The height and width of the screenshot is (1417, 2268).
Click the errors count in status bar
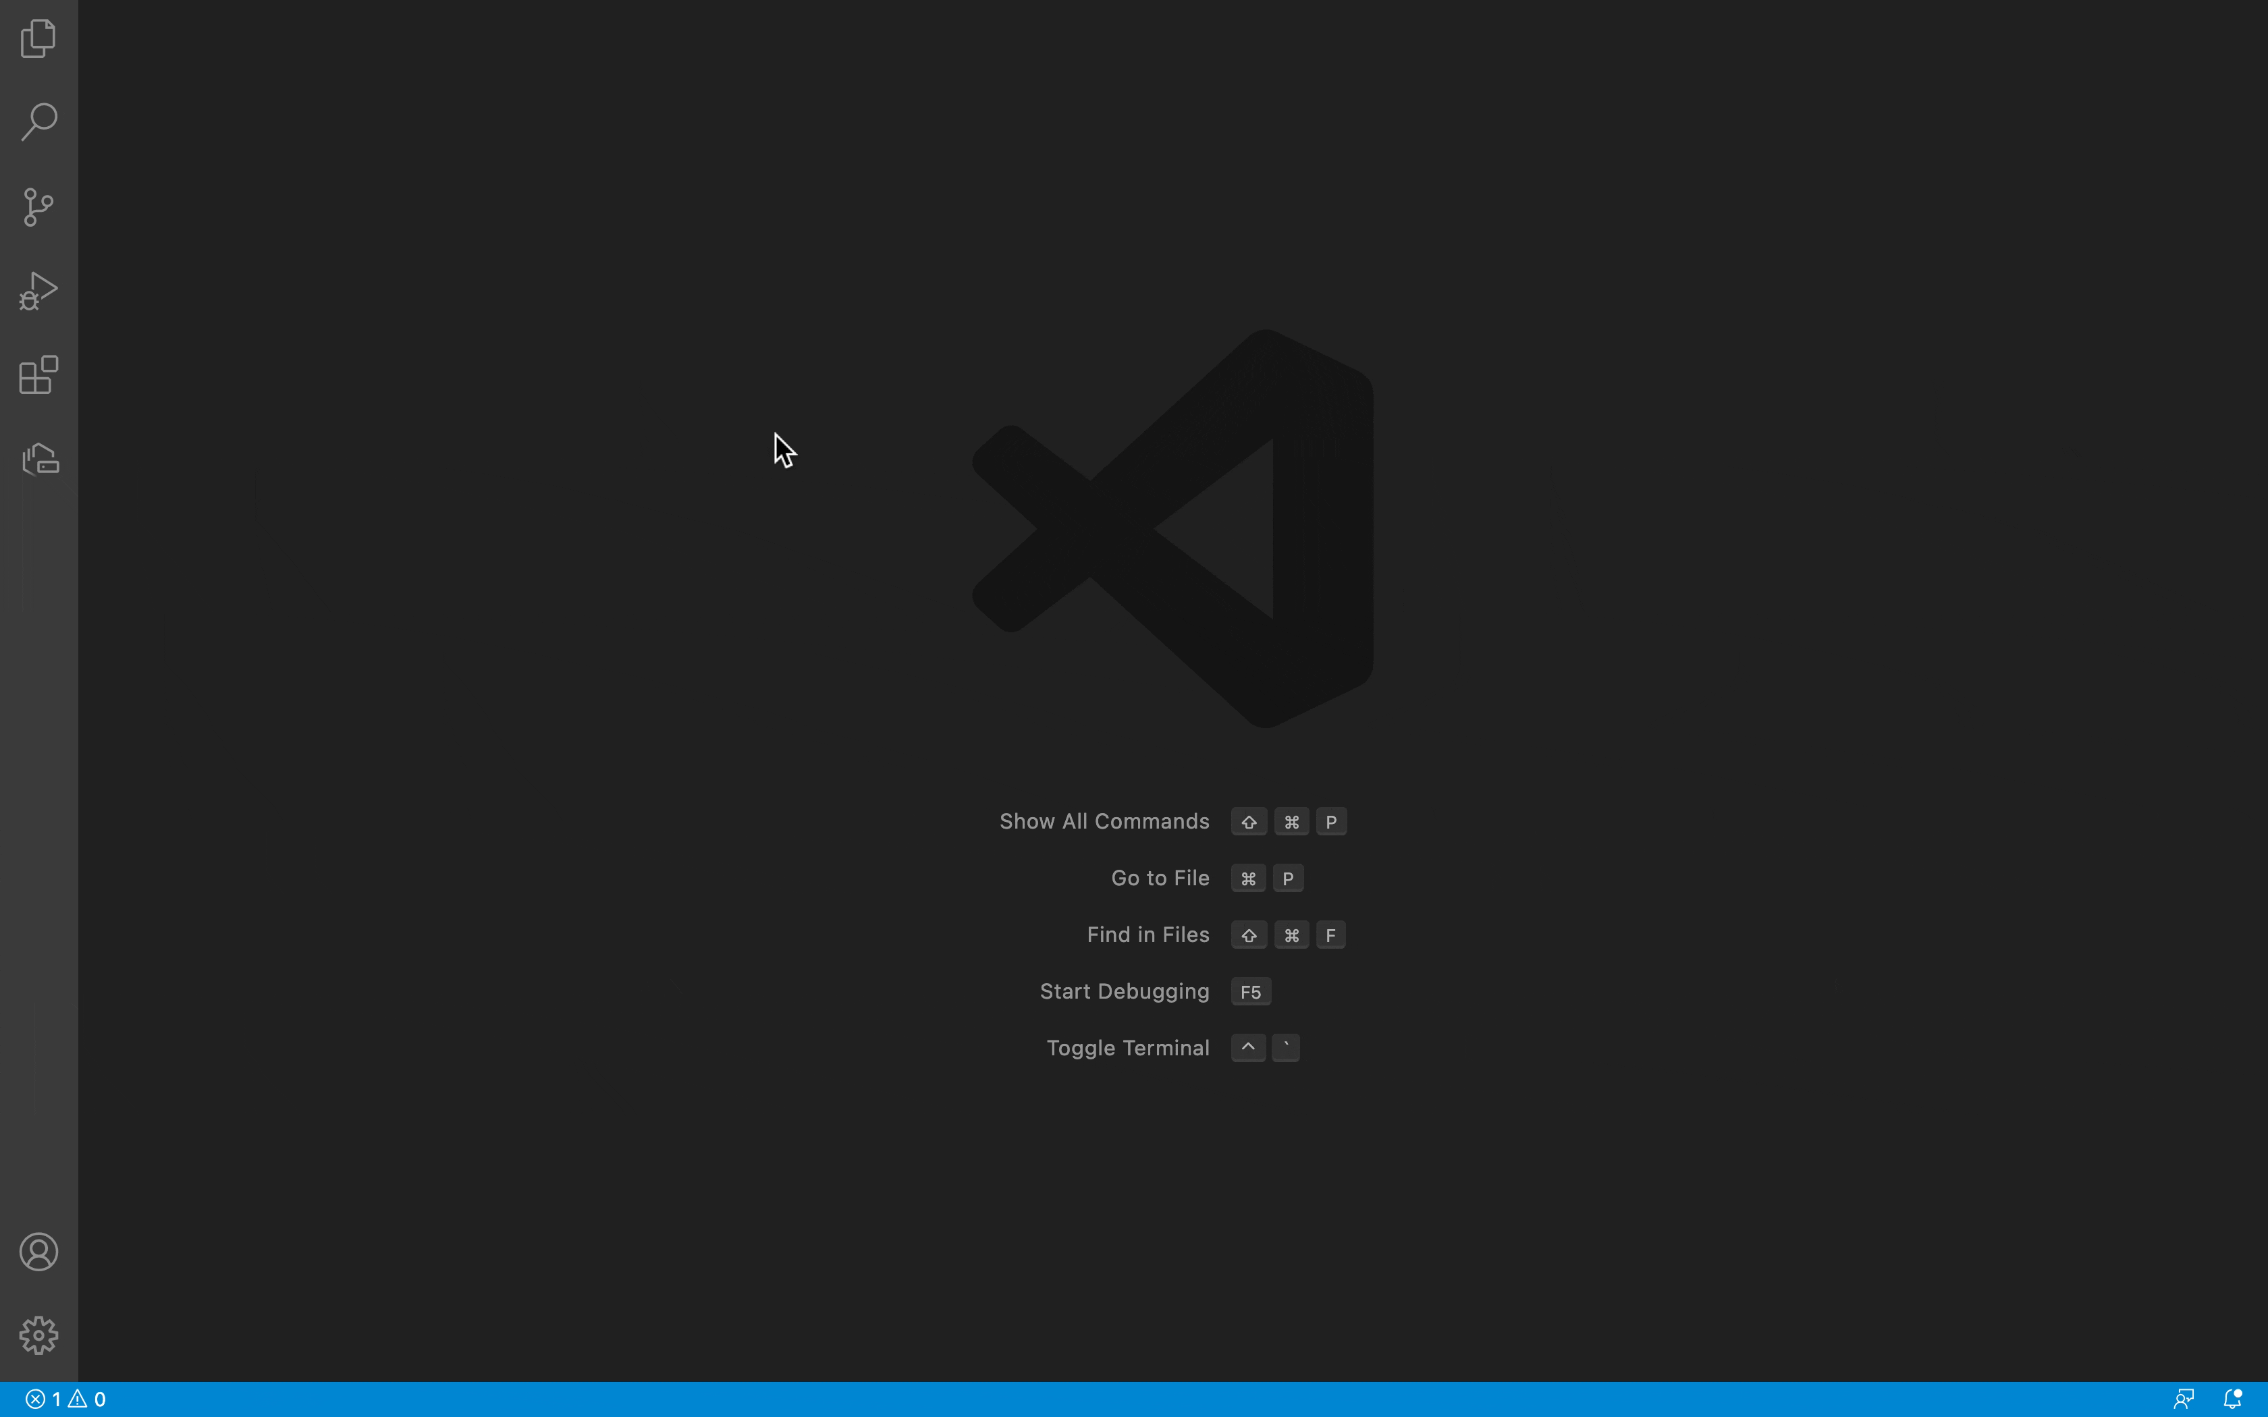(x=44, y=1399)
